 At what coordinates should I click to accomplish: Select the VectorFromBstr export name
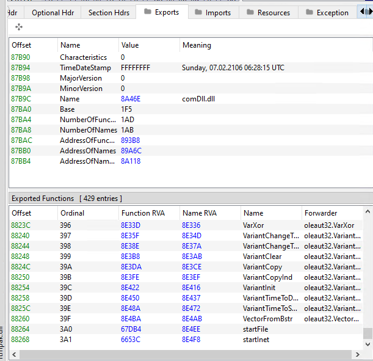267,319
